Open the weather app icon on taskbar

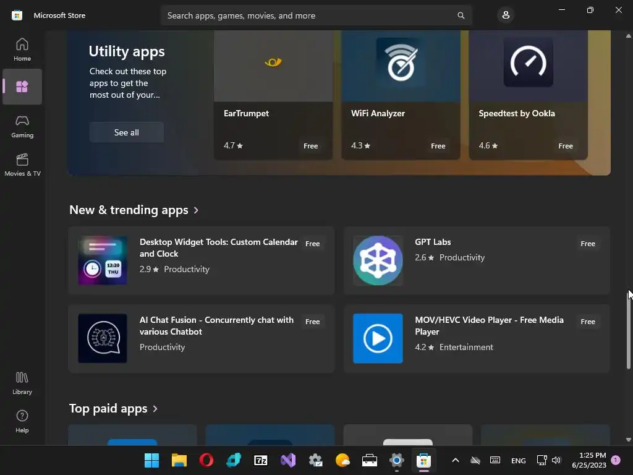(x=342, y=460)
